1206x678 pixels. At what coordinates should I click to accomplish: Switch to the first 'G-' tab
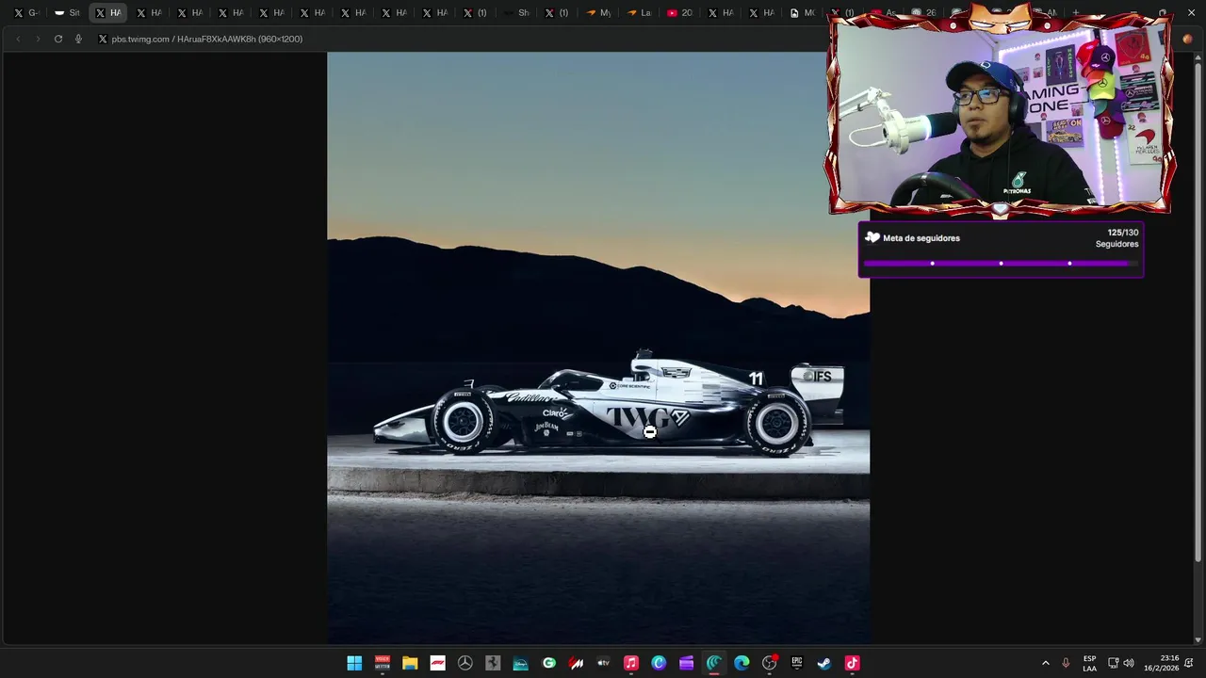(x=26, y=13)
